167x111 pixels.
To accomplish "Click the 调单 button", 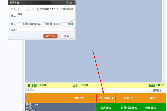I will (152, 98).
